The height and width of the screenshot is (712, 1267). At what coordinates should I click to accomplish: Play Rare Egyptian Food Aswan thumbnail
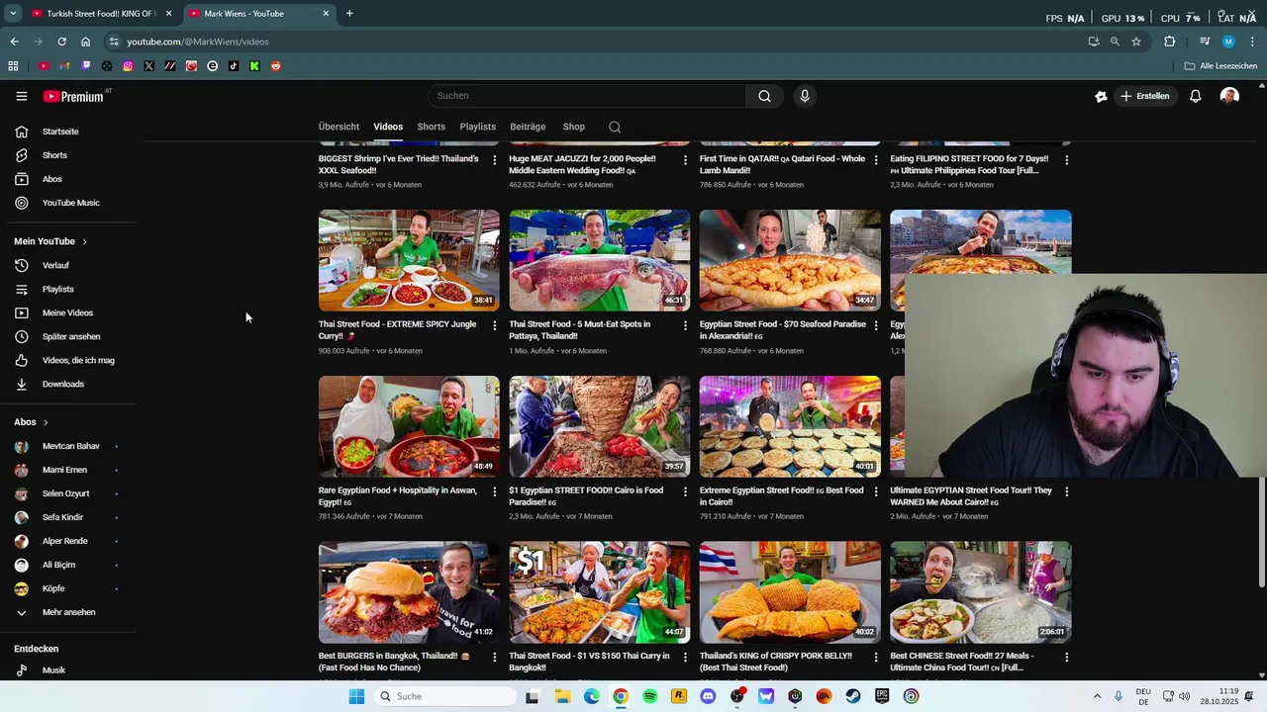pyautogui.click(x=409, y=426)
